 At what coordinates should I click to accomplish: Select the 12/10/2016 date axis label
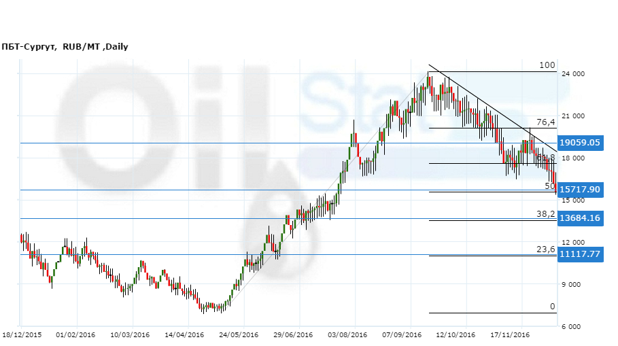pos(456,335)
